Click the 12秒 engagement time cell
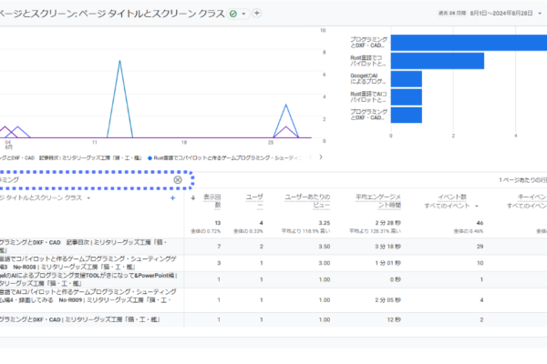547x364 pixels. click(394, 319)
